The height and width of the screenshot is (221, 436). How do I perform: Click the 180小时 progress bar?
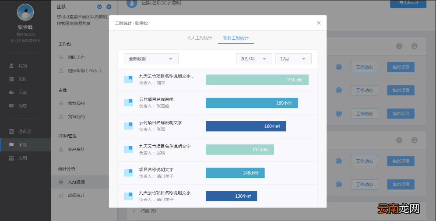252,103
